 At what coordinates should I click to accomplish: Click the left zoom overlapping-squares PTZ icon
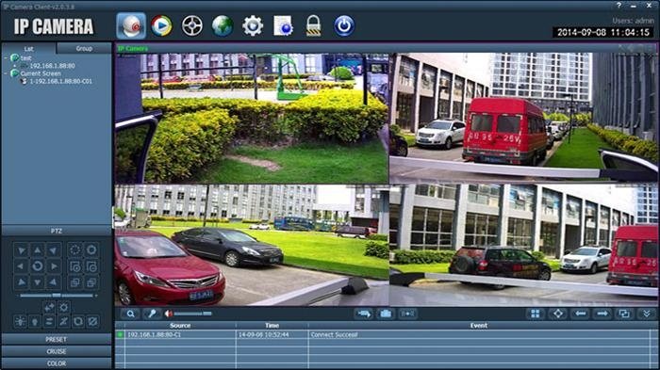click(x=74, y=282)
